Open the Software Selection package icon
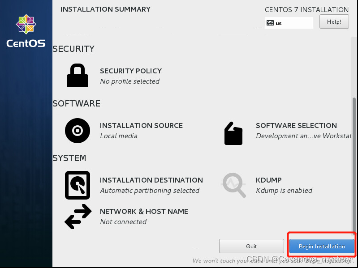 233,133
